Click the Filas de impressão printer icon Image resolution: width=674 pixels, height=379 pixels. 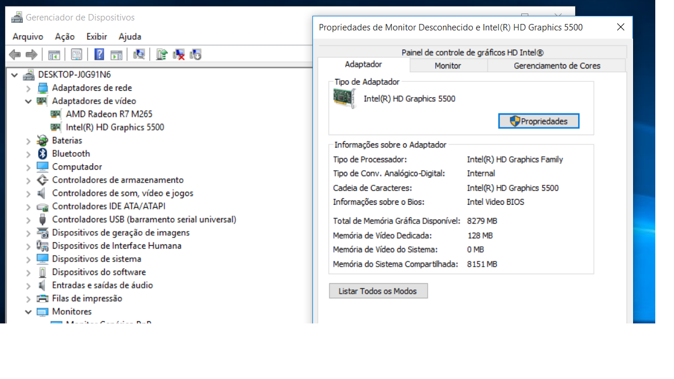[x=42, y=298]
